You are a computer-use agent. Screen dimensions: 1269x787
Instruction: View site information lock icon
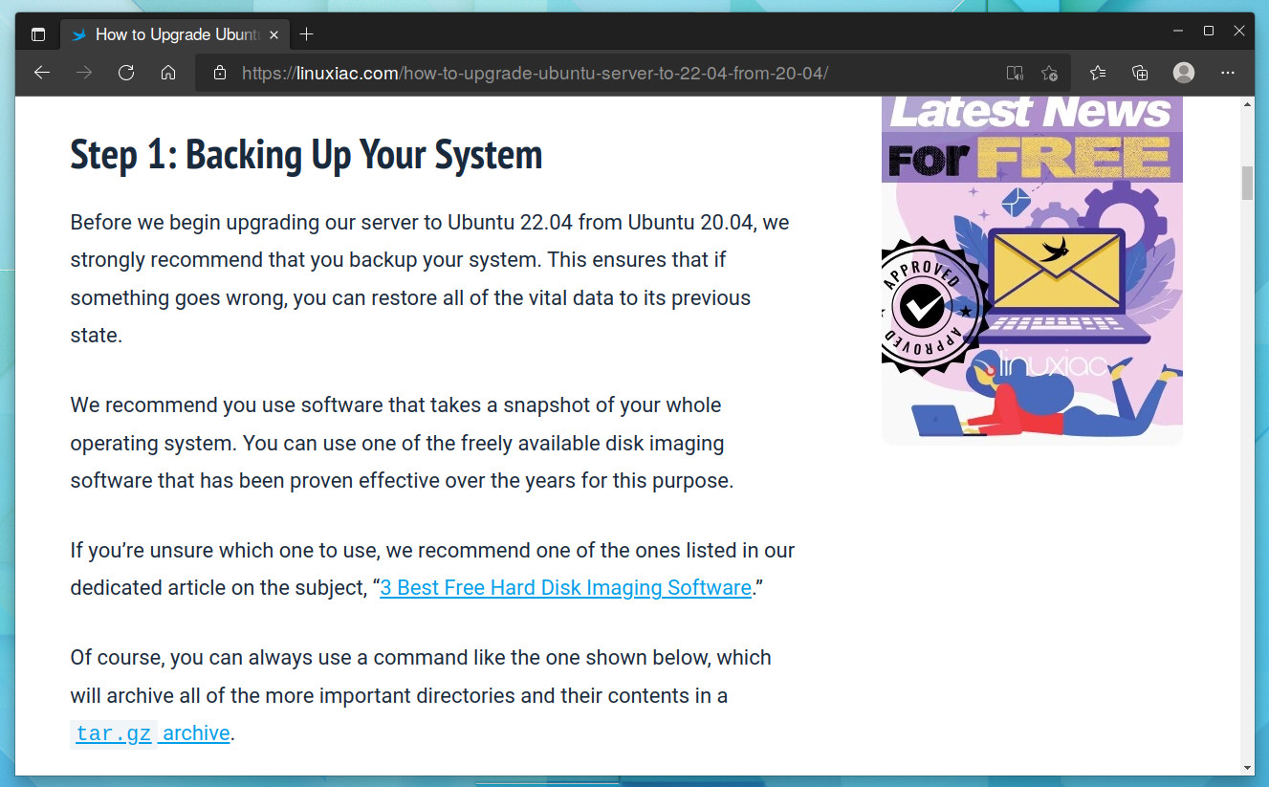tap(220, 73)
